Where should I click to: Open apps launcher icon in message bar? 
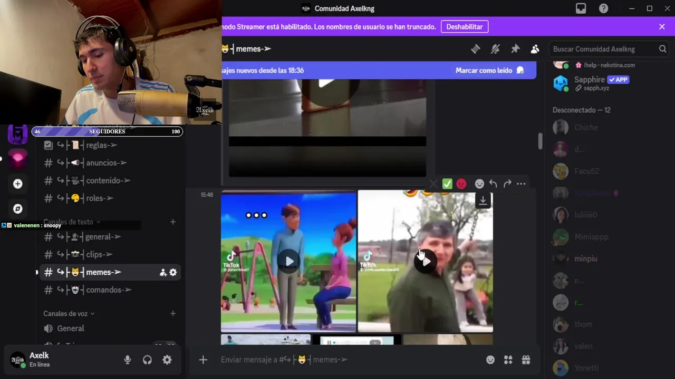click(508, 360)
